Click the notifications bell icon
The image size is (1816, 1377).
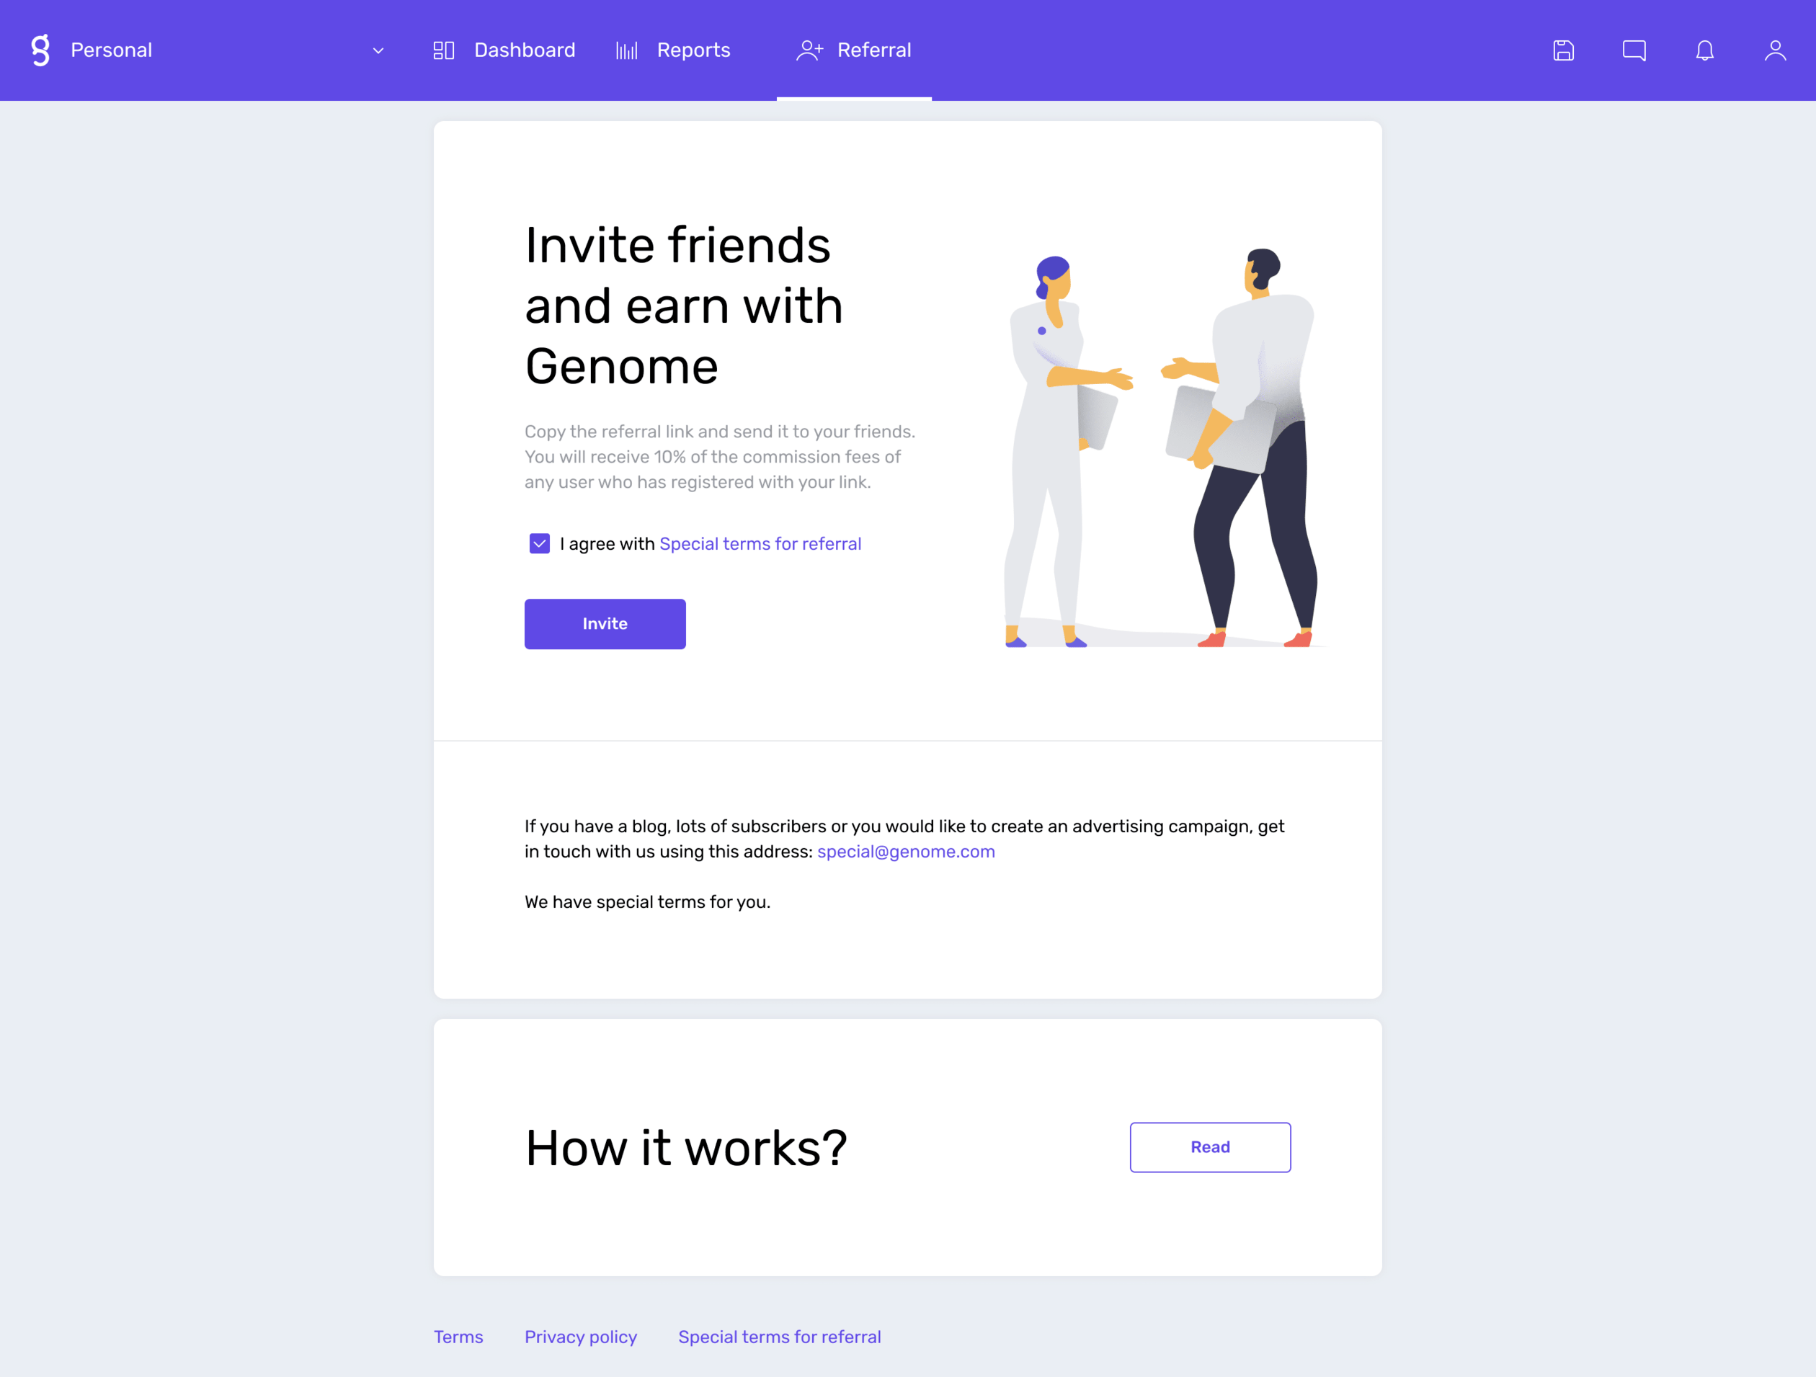pos(1705,50)
